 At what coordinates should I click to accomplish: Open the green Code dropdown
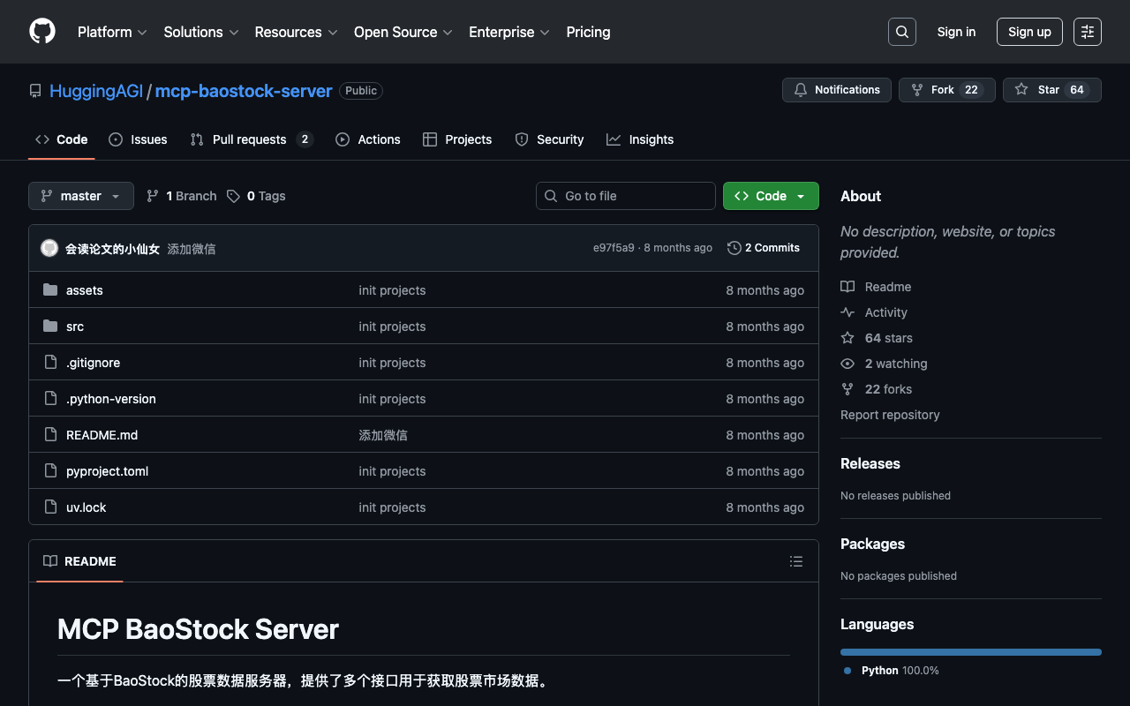pos(771,196)
